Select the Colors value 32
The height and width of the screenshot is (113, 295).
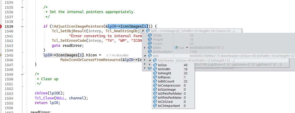point(191,44)
